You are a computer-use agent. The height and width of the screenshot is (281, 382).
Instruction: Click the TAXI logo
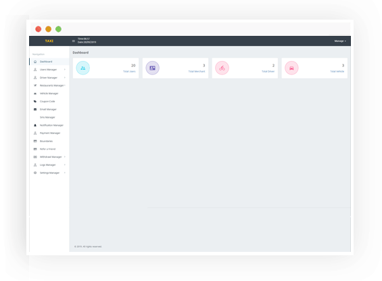tap(49, 41)
